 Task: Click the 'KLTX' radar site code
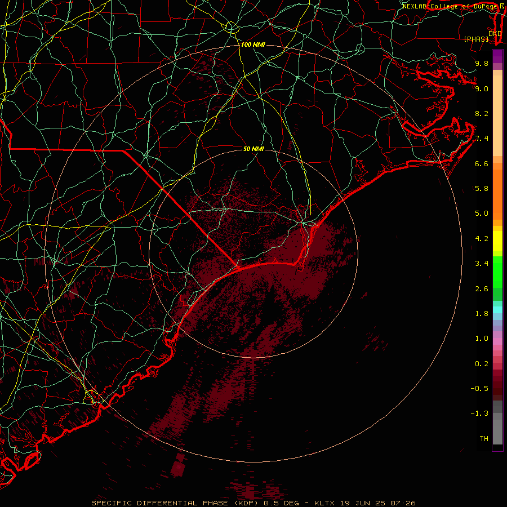(325, 503)
